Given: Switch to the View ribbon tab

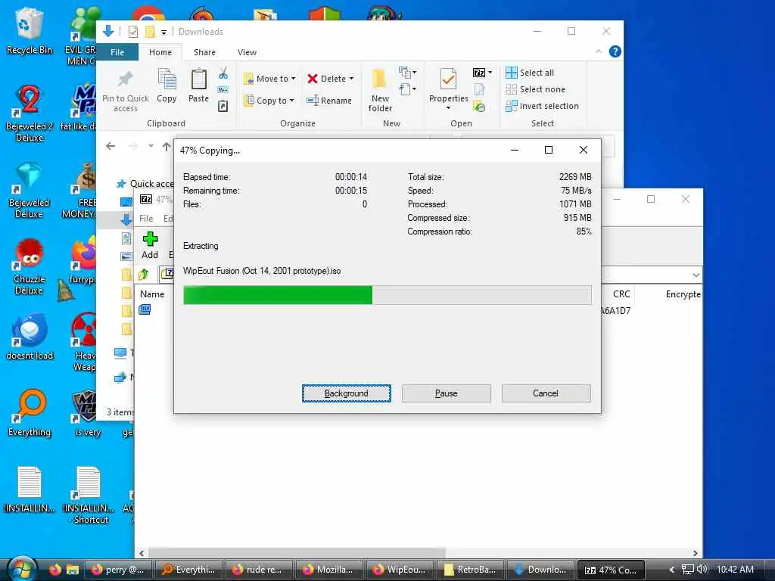Looking at the screenshot, I should click(247, 52).
